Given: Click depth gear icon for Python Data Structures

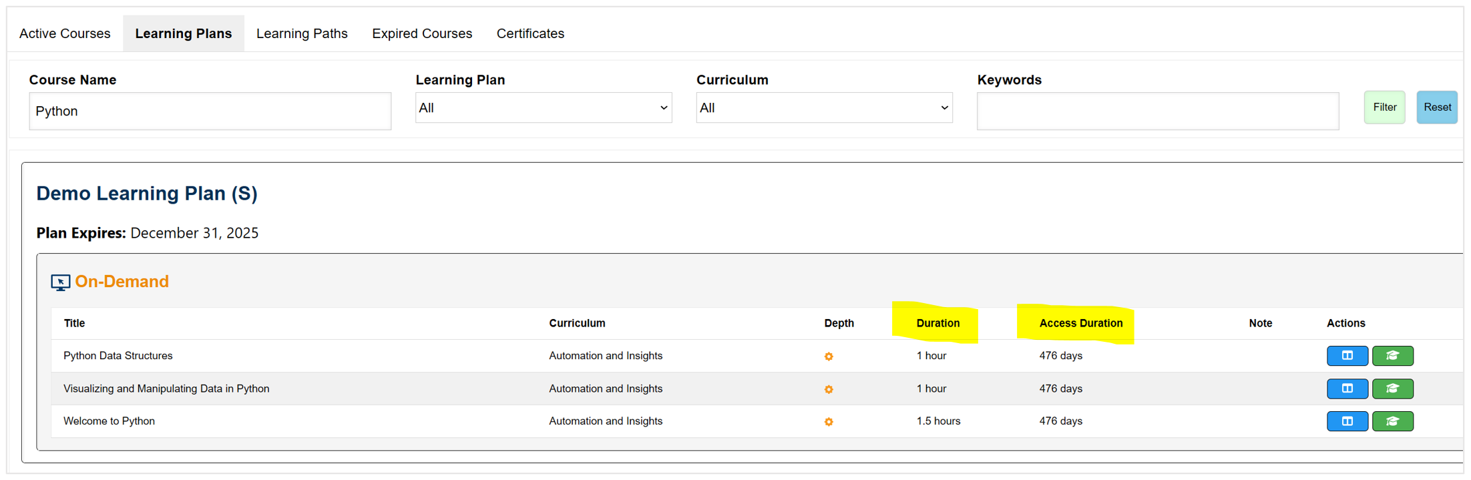Looking at the screenshot, I should coord(829,356).
